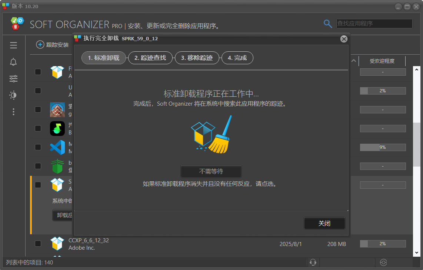The height and width of the screenshot is (270, 423).
Task: Click the 9% popularity bar
Action: point(383,147)
